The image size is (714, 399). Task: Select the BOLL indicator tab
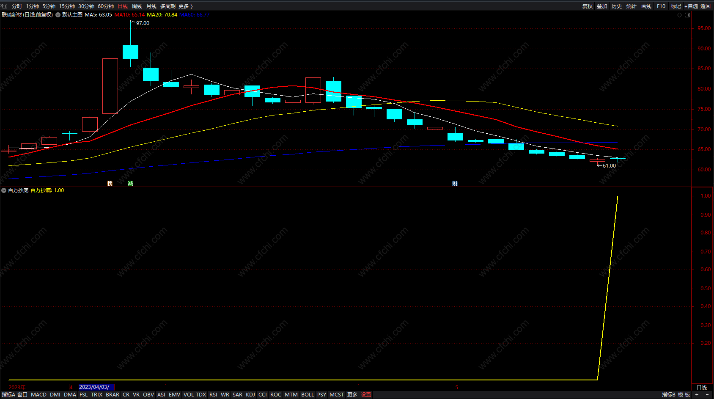(x=308, y=395)
